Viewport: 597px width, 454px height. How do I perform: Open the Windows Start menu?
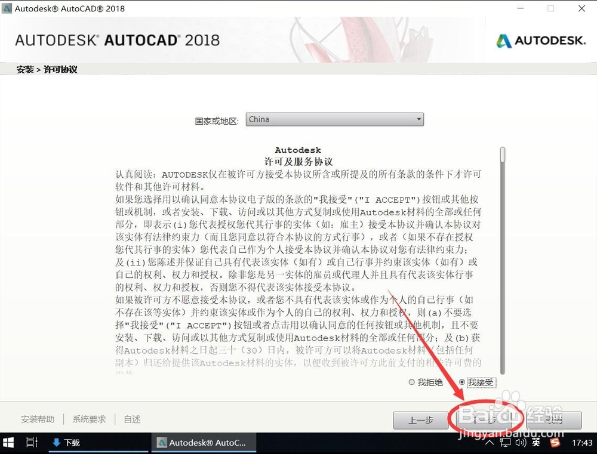(8, 443)
